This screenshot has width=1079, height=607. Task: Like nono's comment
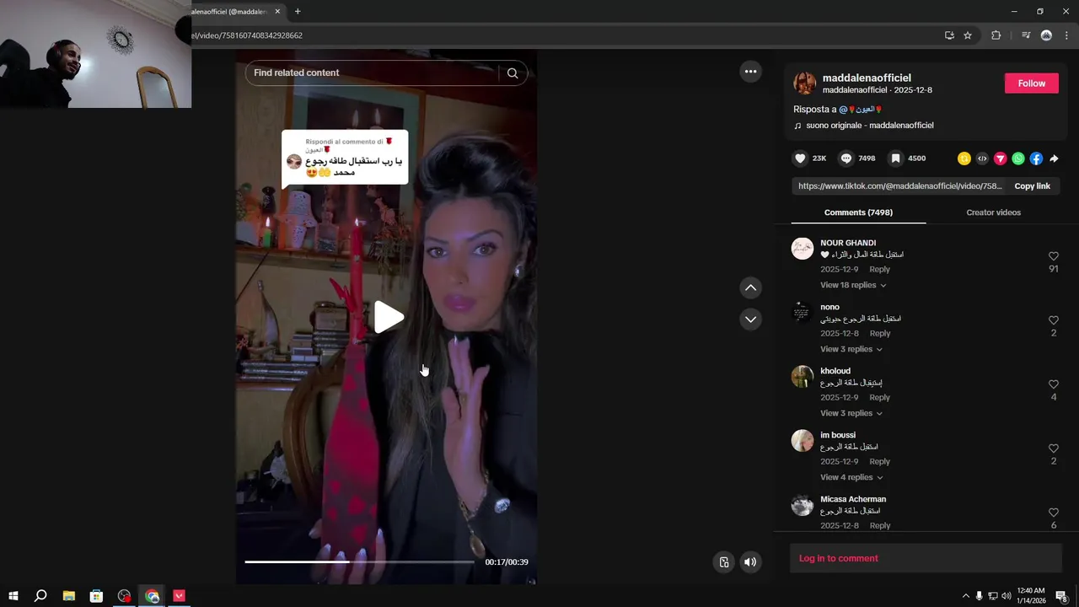pos(1054,320)
